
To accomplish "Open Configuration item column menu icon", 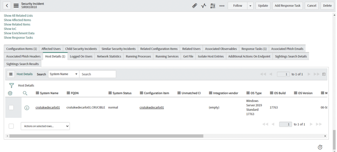I will (x=142, y=93).
